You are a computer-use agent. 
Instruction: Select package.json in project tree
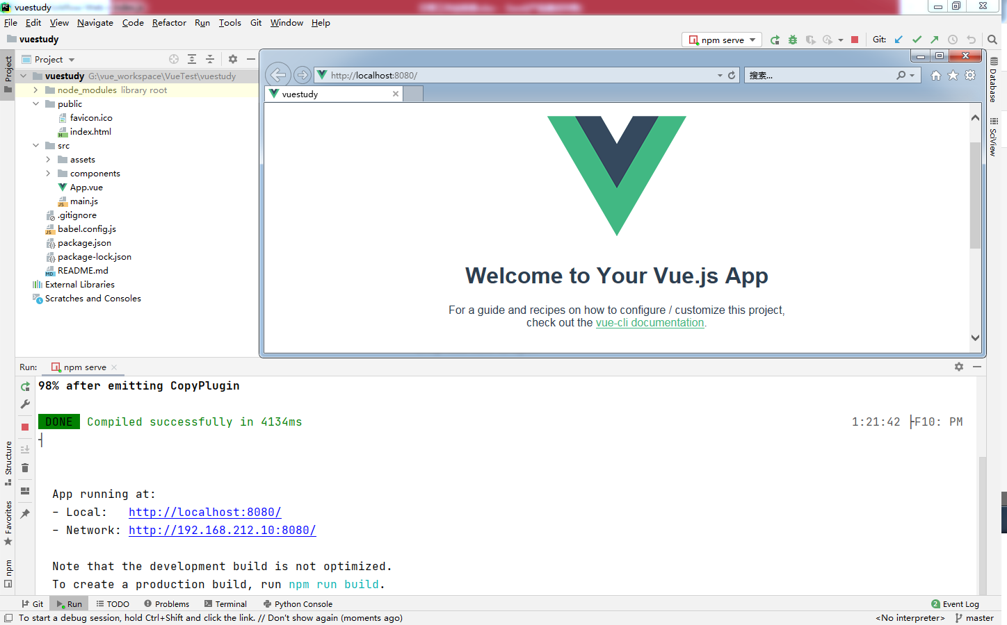(x=84, y=243)
